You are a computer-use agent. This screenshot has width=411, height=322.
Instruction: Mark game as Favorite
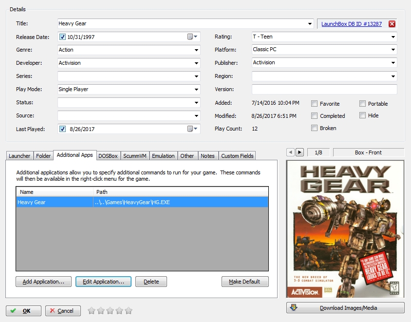(x=314, y=104)
